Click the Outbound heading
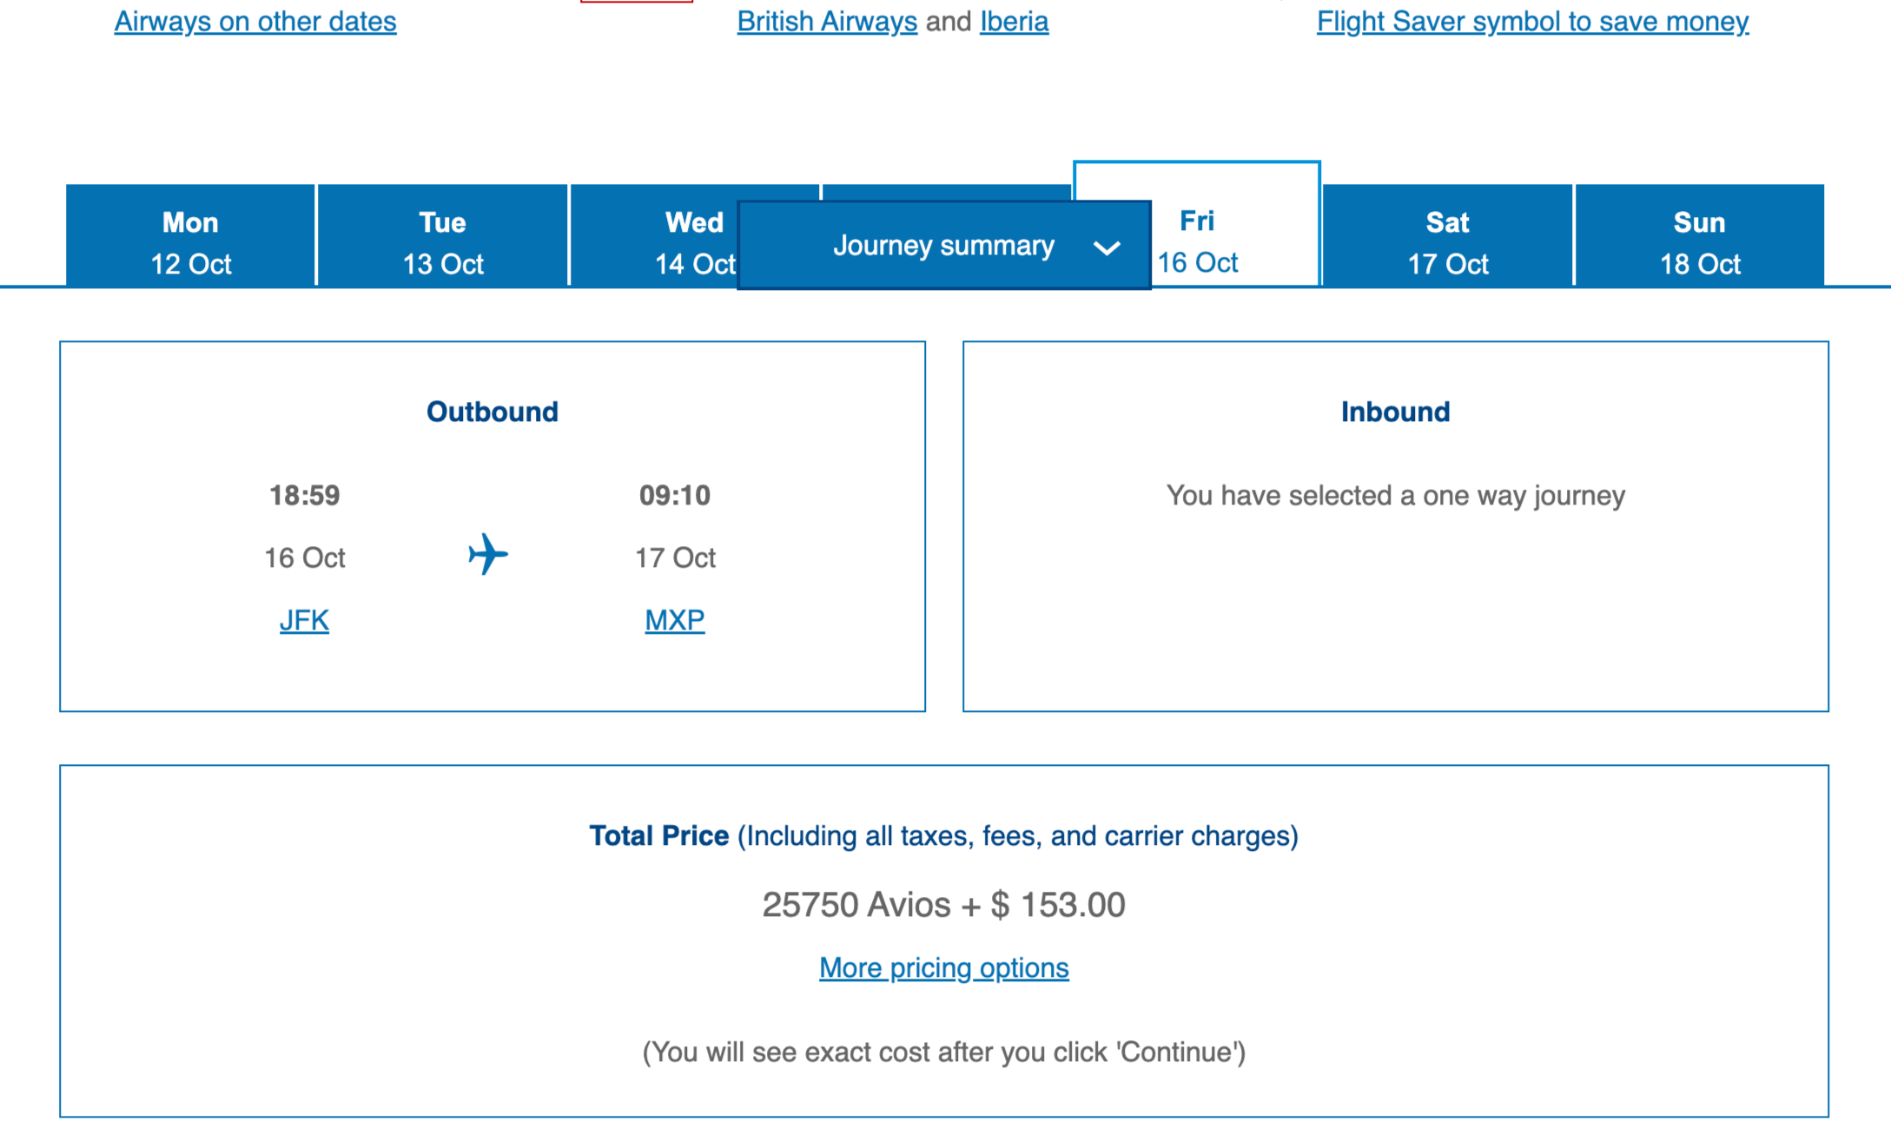This screenshot has width=1891, height=1148. (x=492, y=412)
